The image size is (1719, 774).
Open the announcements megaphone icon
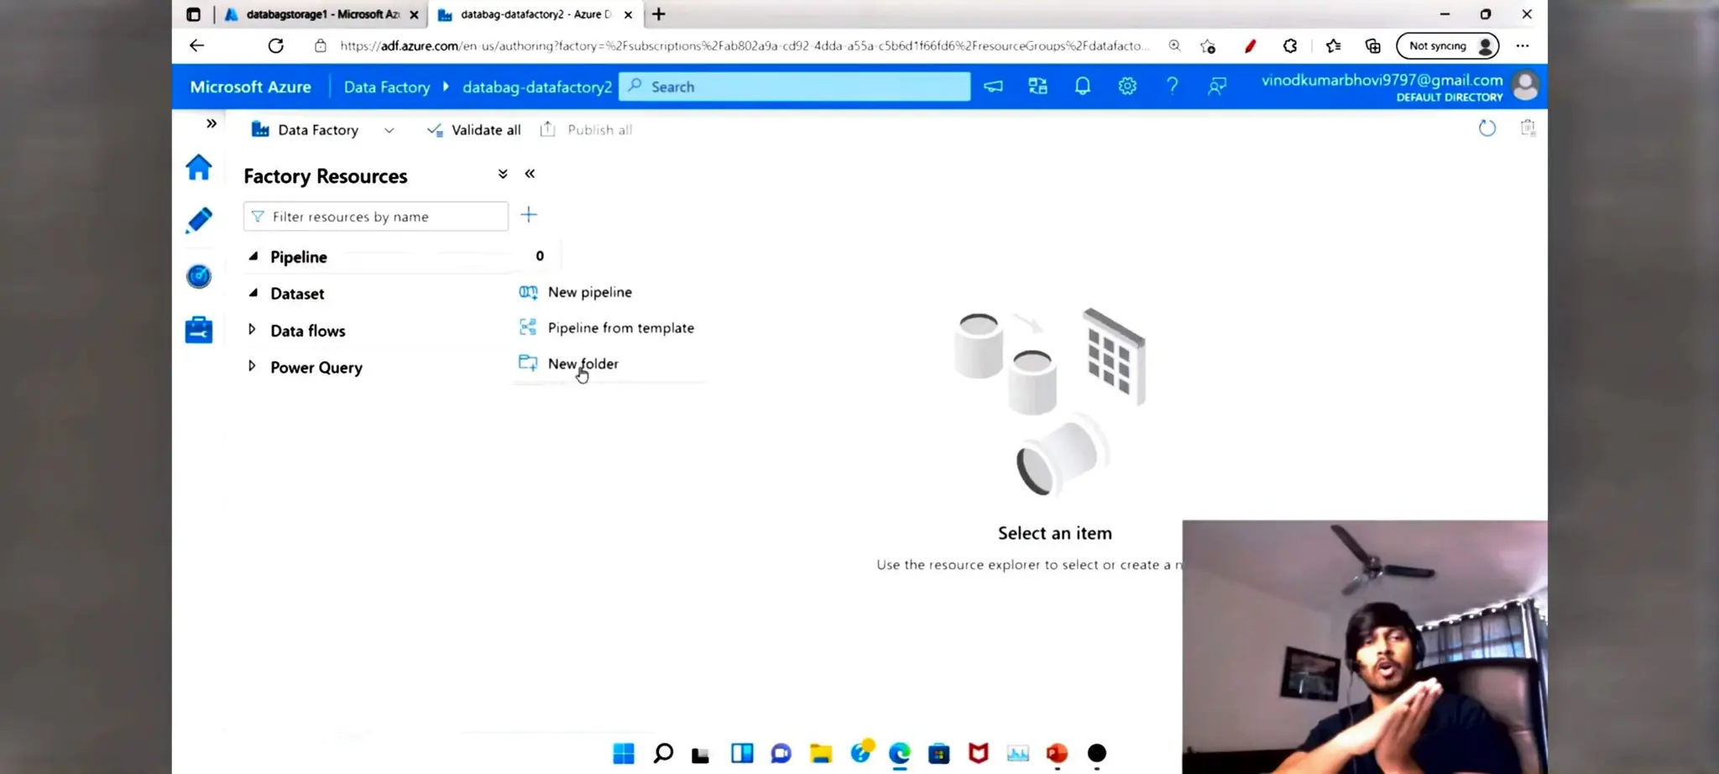pyautogui.click(x=993, y=86)
